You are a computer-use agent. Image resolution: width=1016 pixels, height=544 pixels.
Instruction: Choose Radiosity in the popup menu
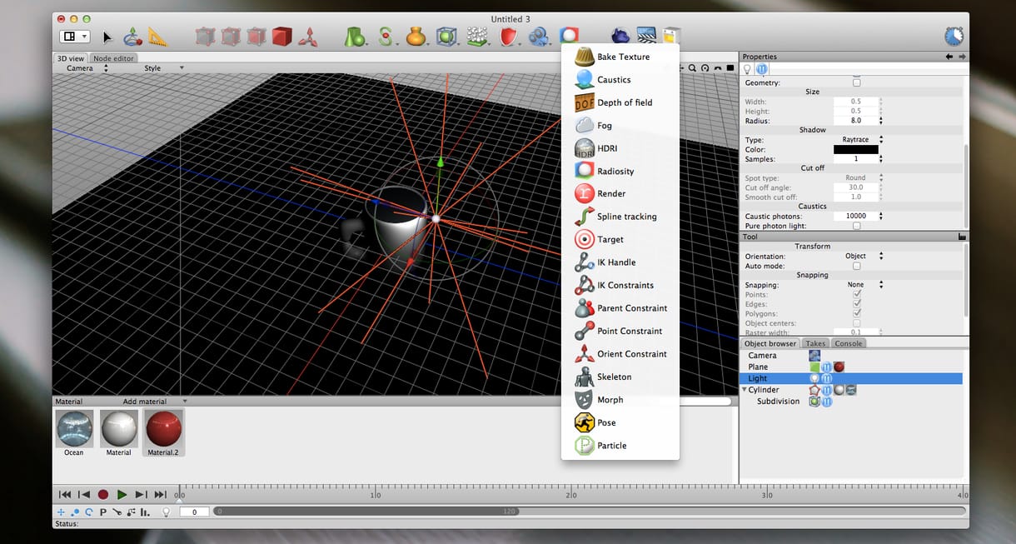click(x=620, y=171)
